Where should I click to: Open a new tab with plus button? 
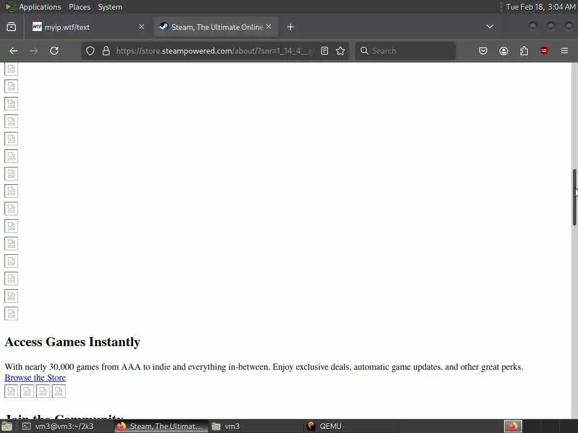[x=291, y=27]
